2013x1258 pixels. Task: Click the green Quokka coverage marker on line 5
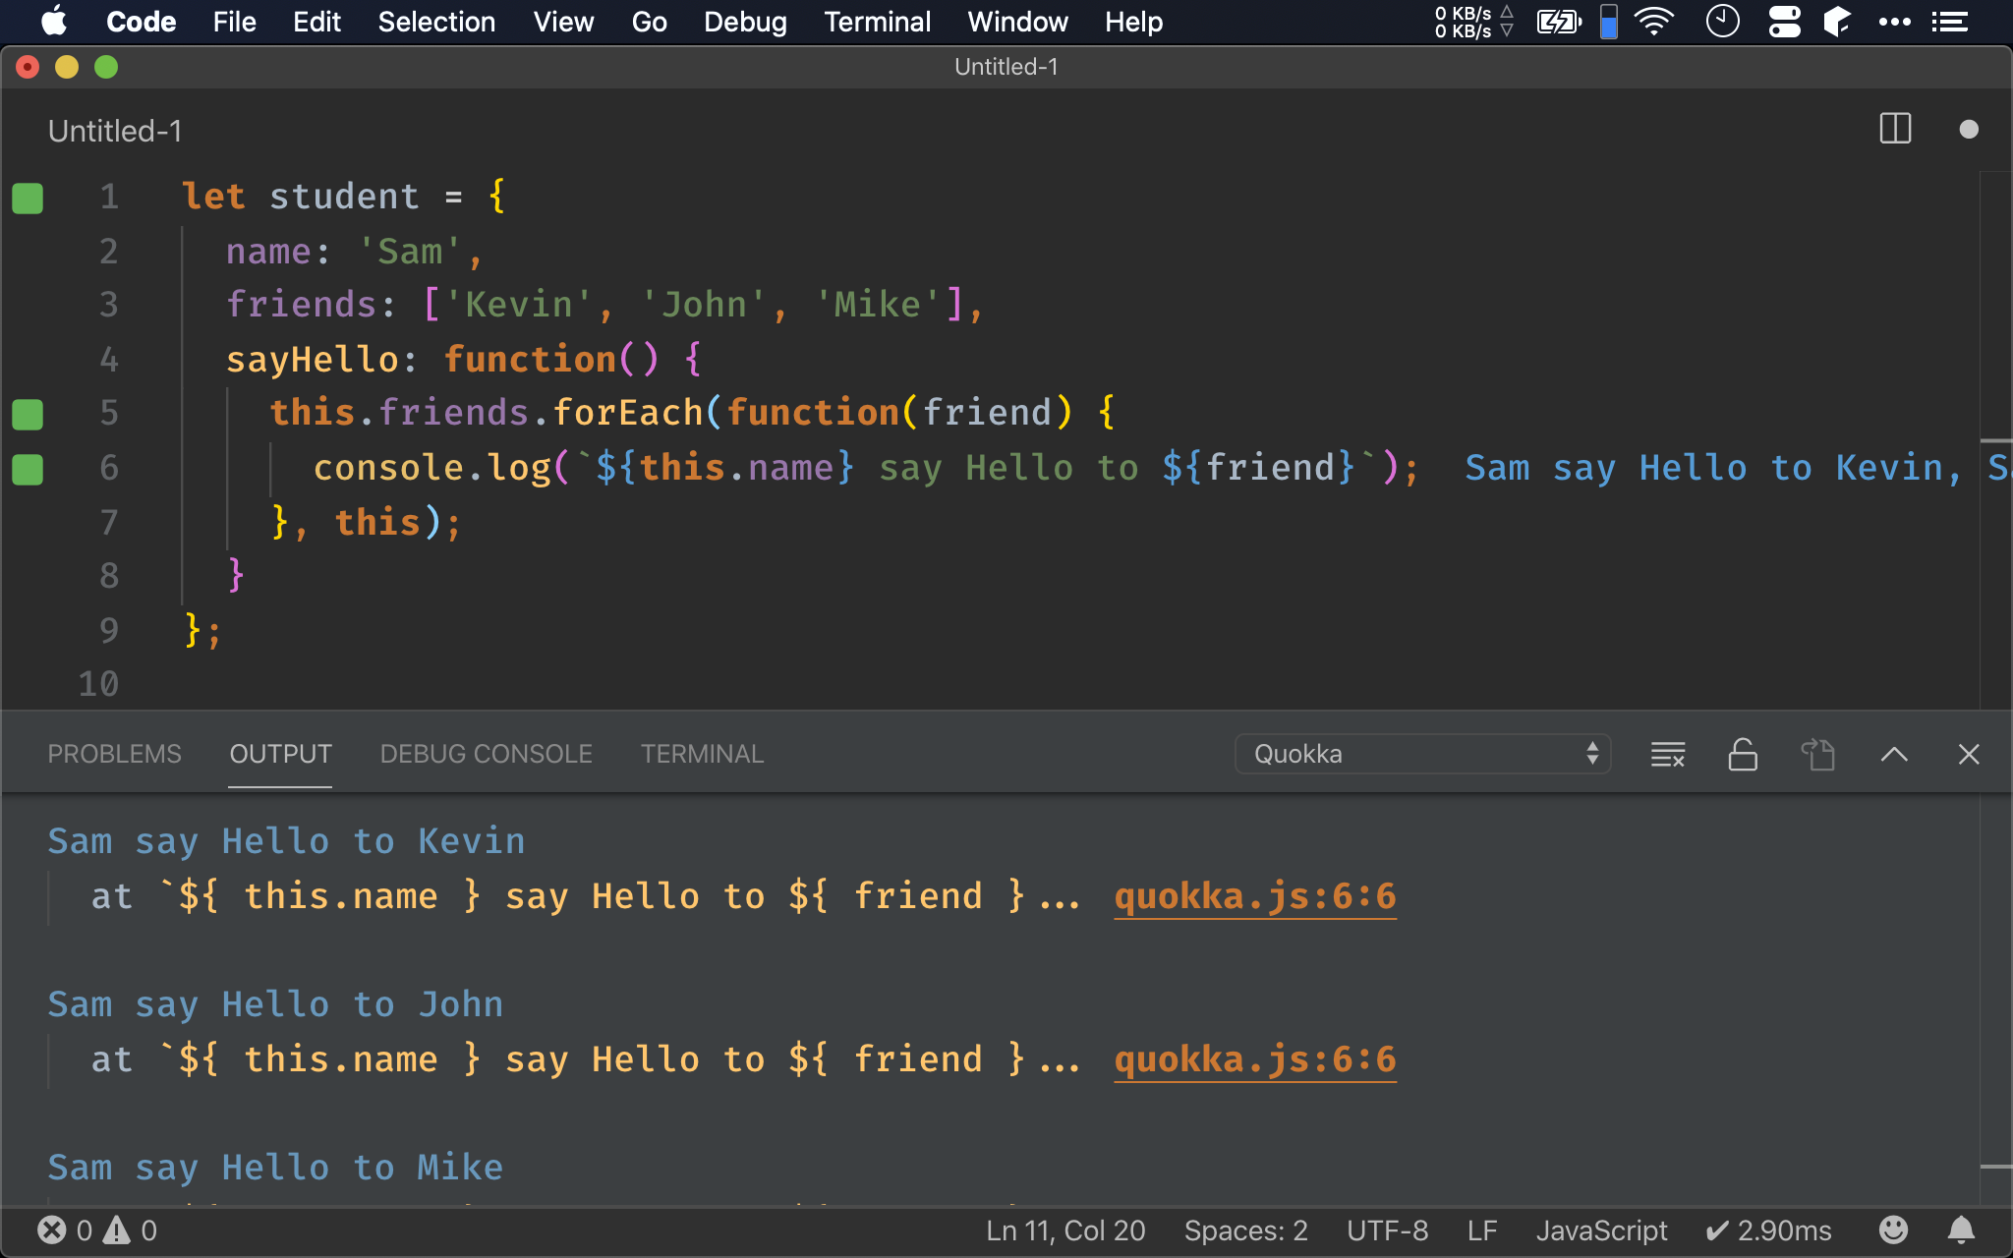click(28, 414)
